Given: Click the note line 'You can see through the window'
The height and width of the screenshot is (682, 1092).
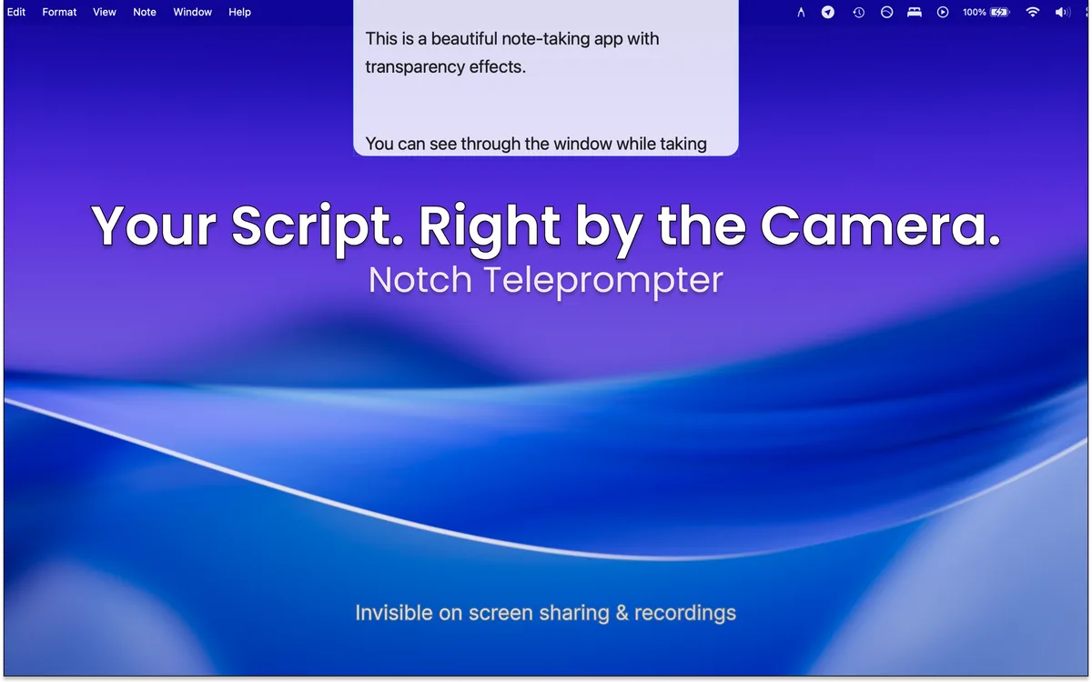Looking at the screenshot, I should 489,144.
